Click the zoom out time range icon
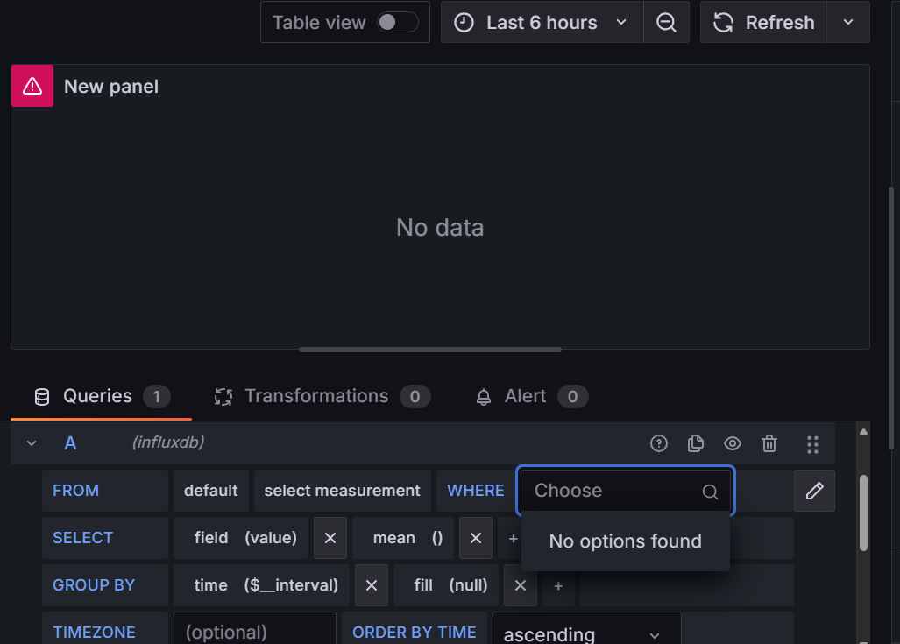This screenshot has height=644, width=900. (666, 23)
